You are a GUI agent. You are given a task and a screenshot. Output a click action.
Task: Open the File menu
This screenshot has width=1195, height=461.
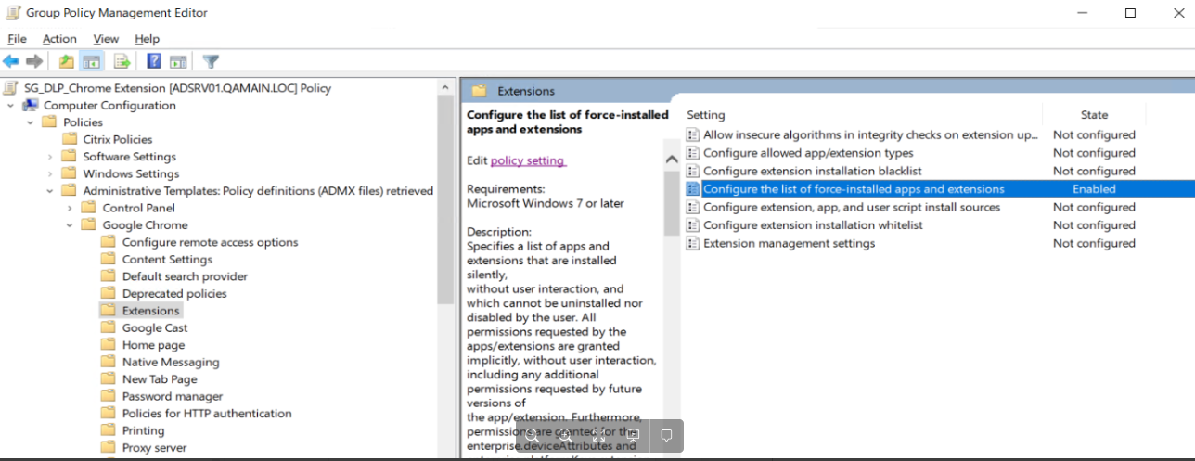(x=17, y=39)
